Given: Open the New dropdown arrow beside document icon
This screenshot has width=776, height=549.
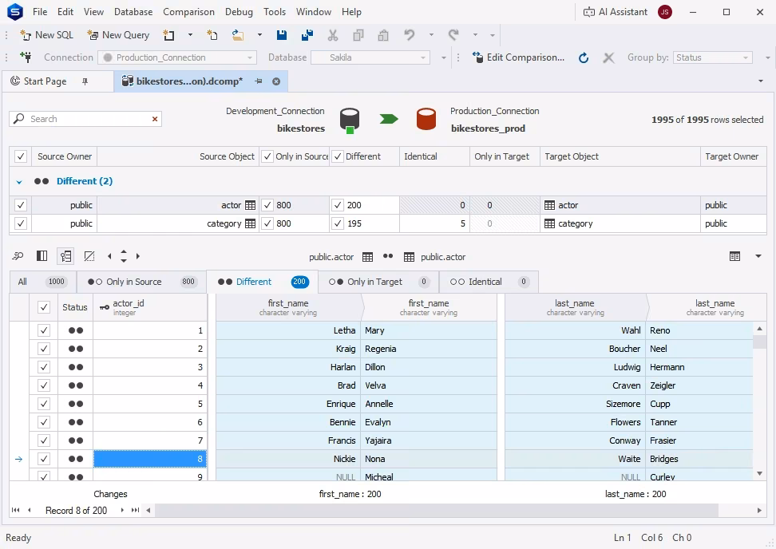Looking at the screenshot, I should tap(190, 35).
